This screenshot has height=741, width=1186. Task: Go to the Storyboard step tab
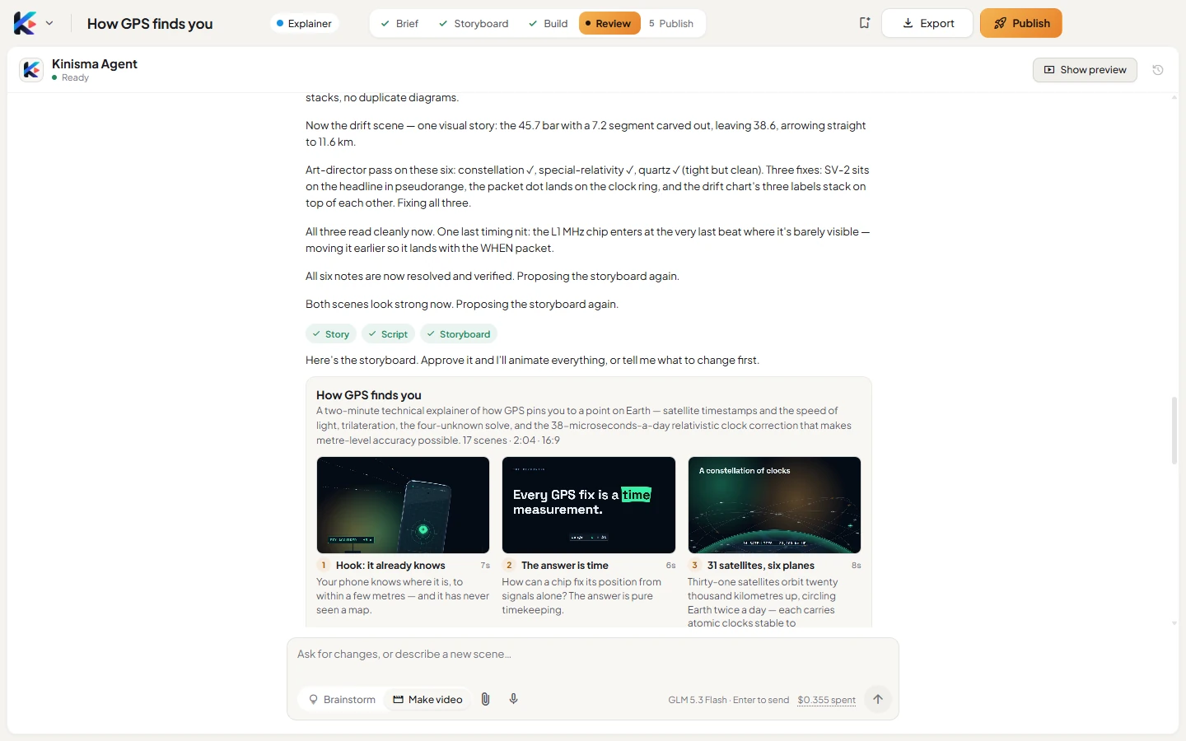pos(474,23)
